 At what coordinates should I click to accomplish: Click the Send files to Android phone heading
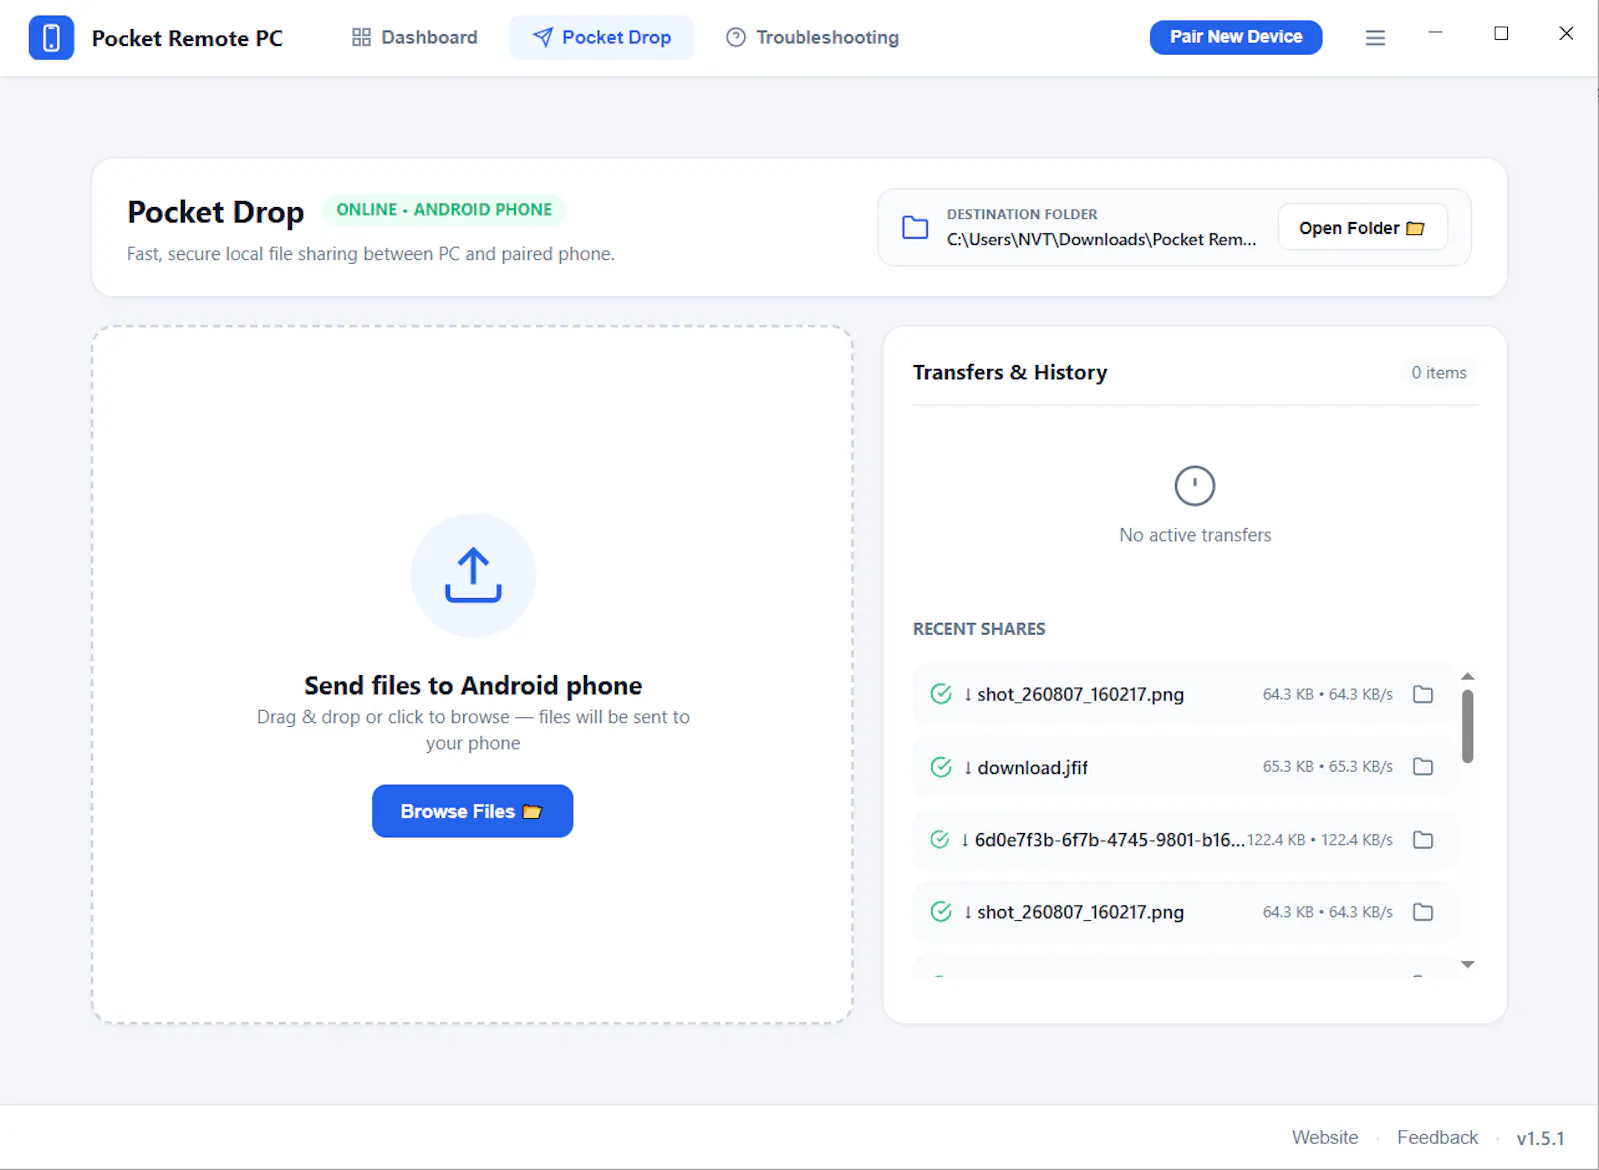tap(473, 686)
